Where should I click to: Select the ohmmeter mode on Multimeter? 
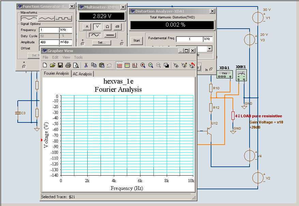[107, 27]
